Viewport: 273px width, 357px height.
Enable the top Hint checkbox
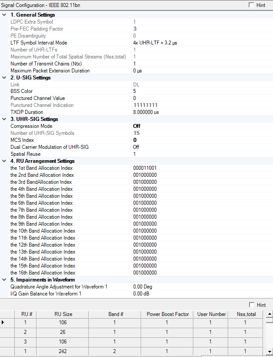click(x=251, y=5)
